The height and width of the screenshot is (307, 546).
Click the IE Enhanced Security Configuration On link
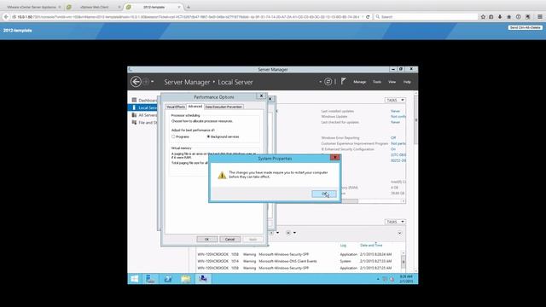pos(393,149)
